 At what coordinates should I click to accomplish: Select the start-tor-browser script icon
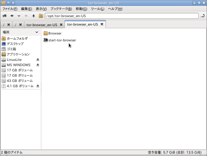pos(45,40)
